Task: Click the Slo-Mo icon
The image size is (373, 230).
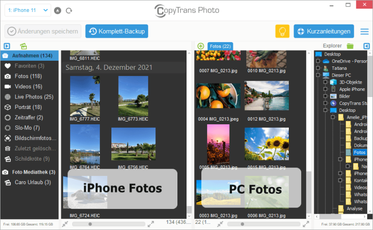Action: [8, 128]
